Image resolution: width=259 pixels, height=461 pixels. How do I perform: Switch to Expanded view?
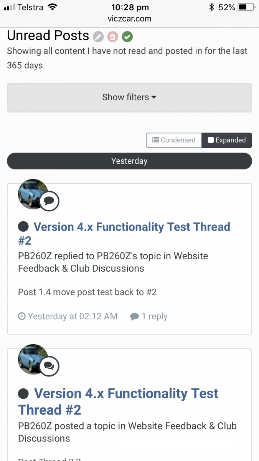[x=226, y=140]
